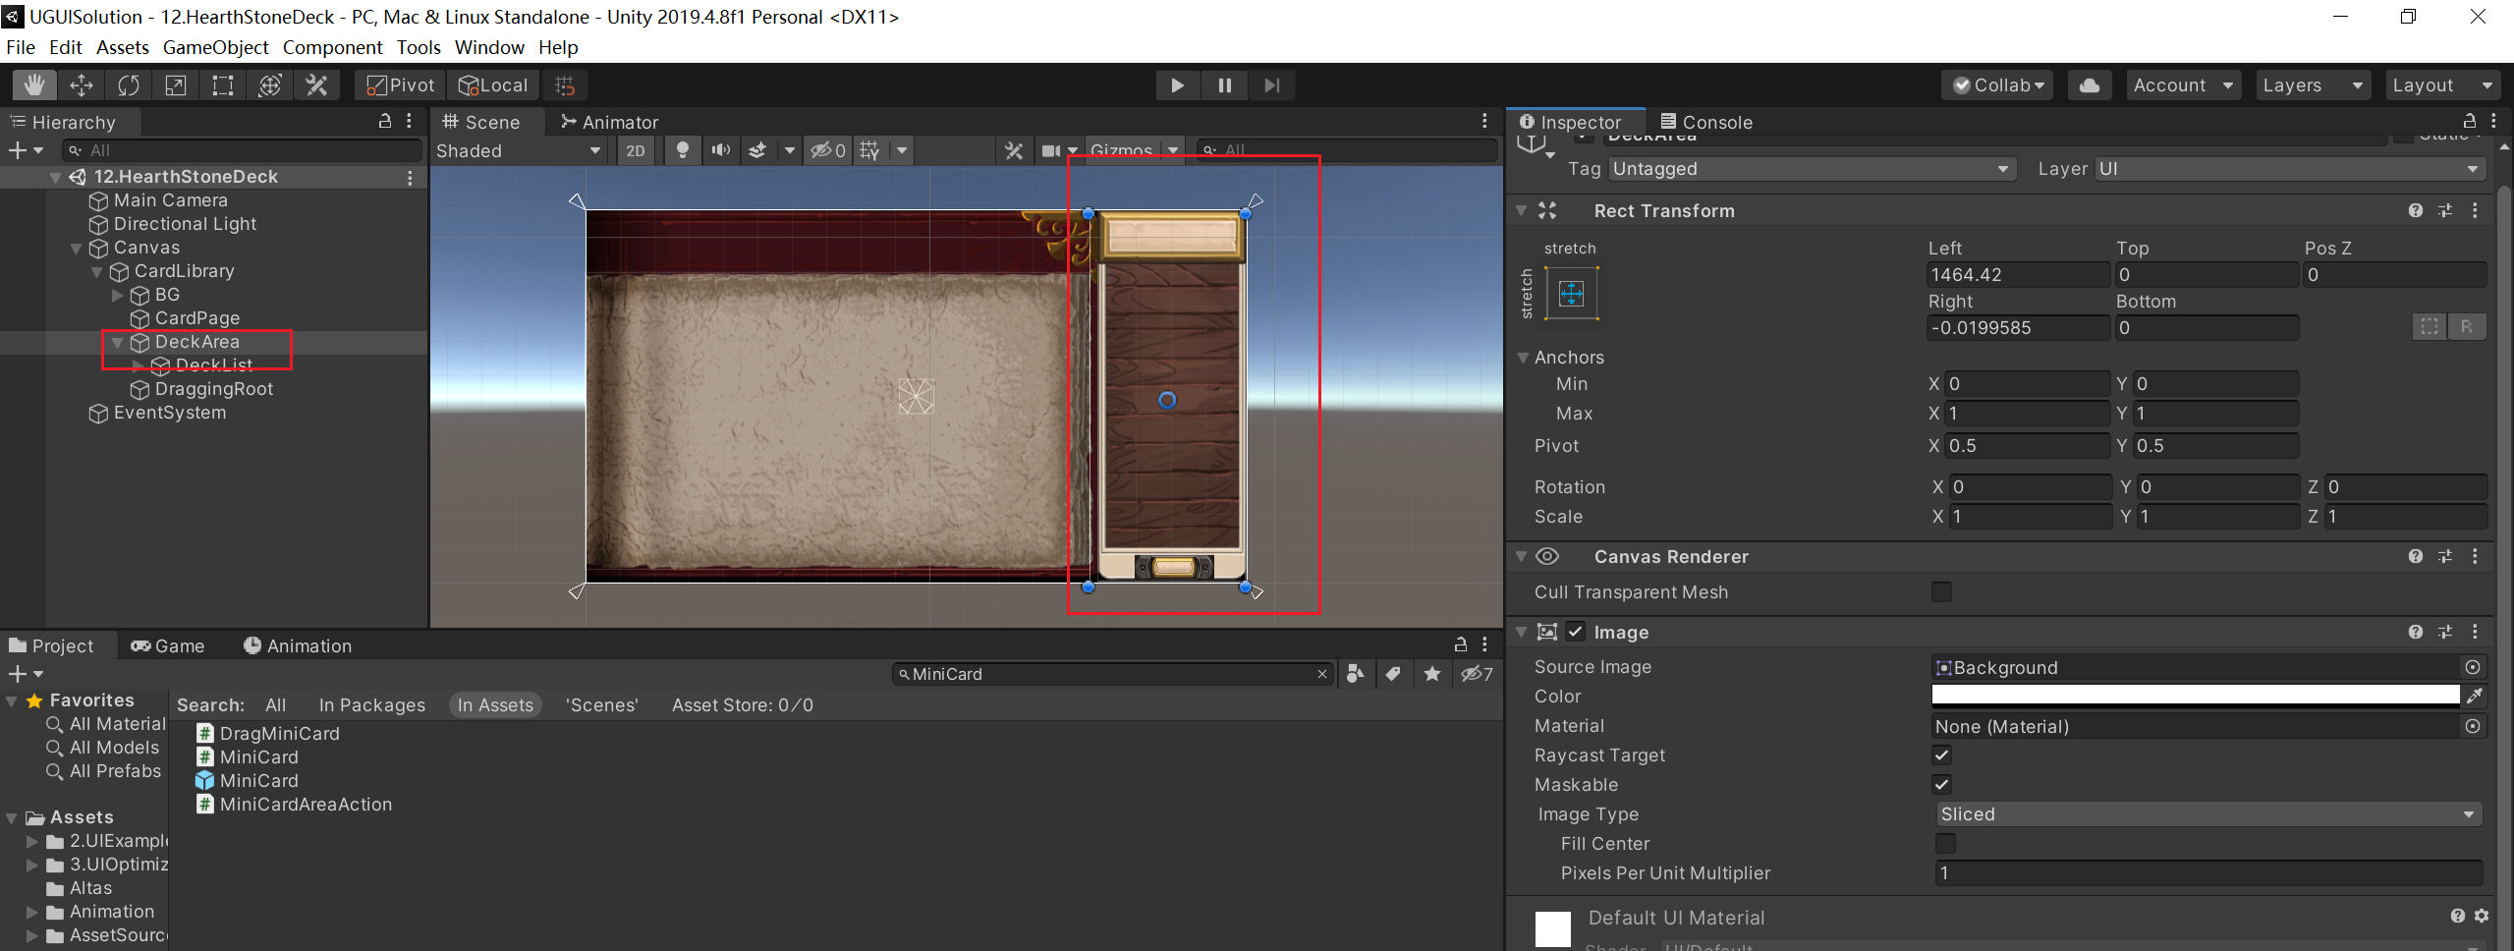Toggle grid snapping icon in toolbar

coord(565,85)
